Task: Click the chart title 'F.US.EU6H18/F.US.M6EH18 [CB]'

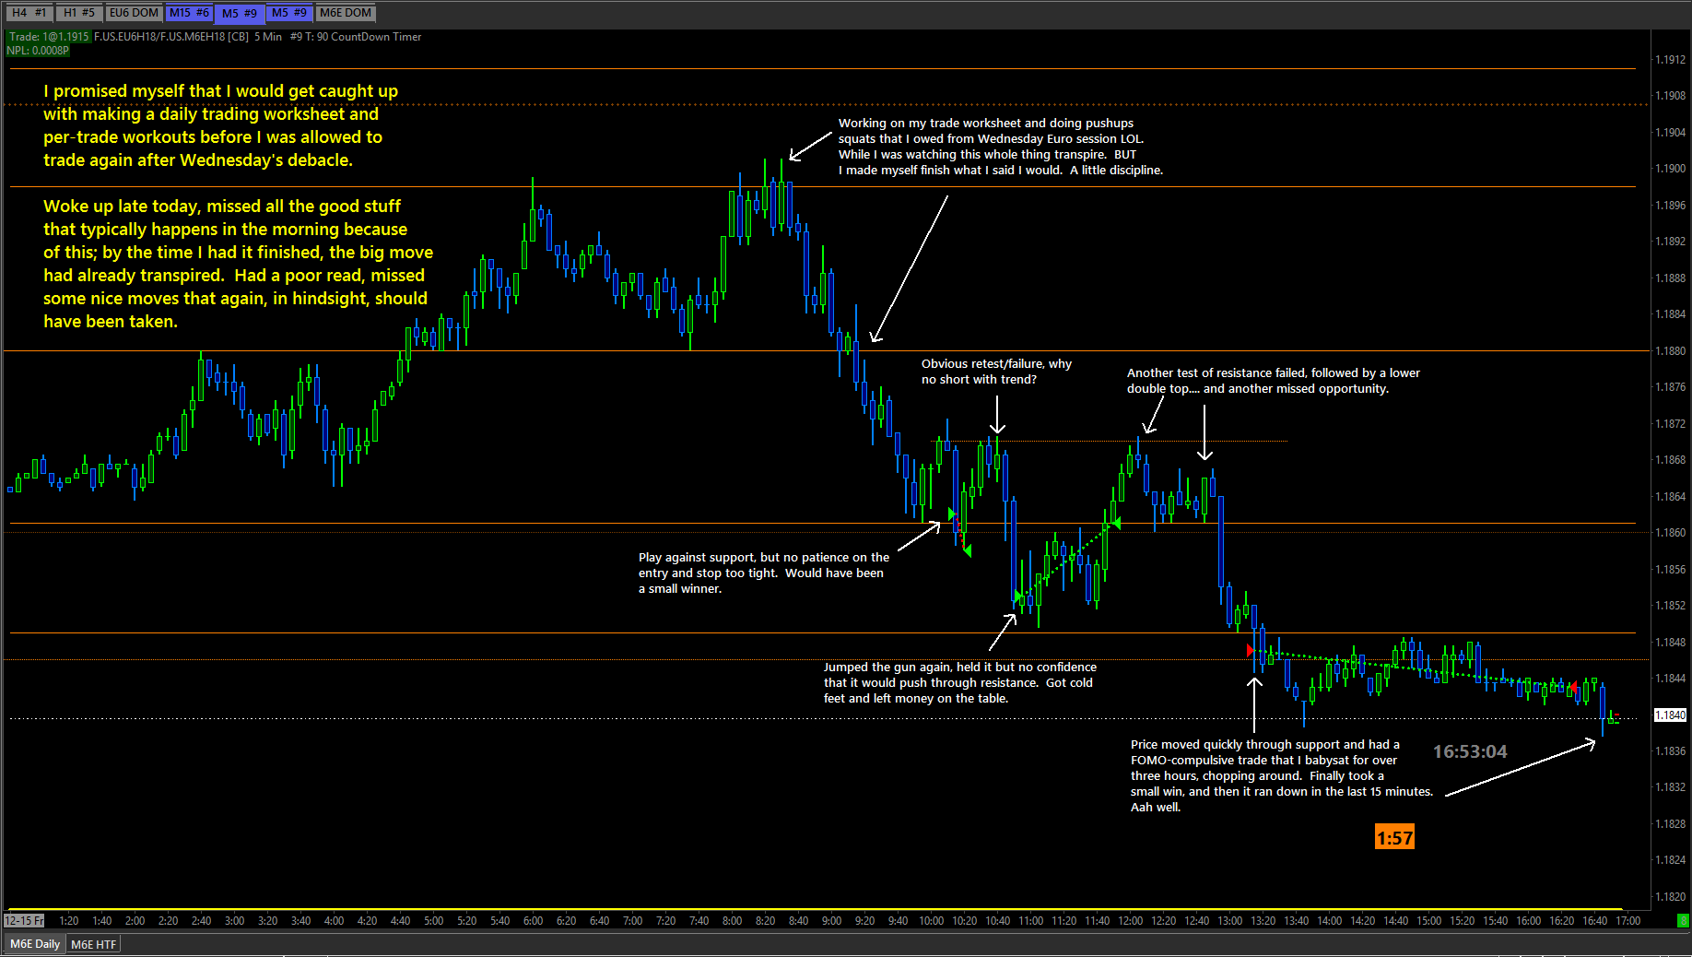Action: 171,37
